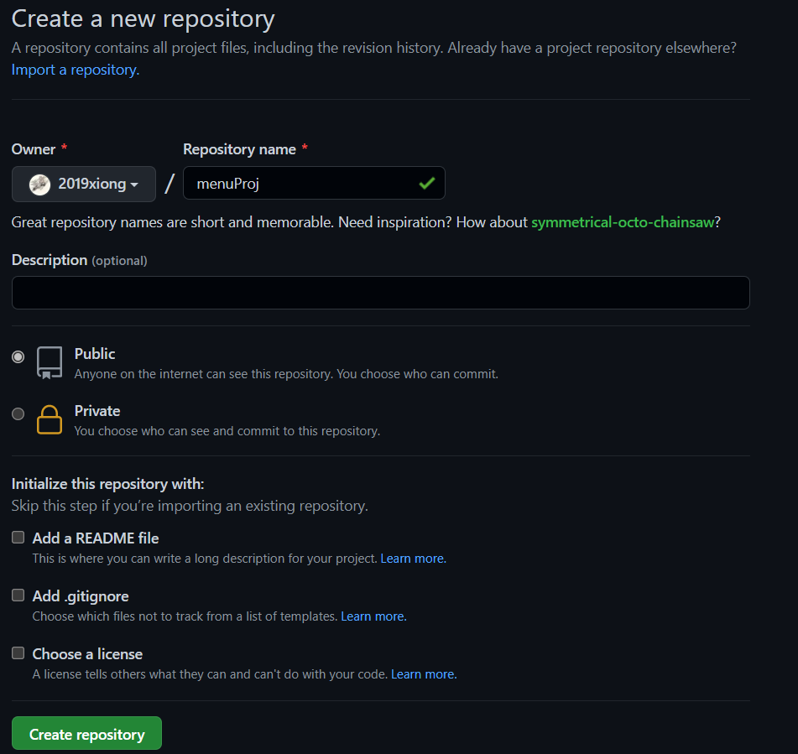Click the Public repository book icon
The image size is (798, 754).
coord(50,363)
